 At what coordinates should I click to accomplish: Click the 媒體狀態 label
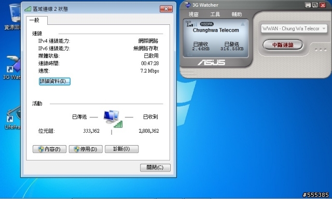(49, 56)
